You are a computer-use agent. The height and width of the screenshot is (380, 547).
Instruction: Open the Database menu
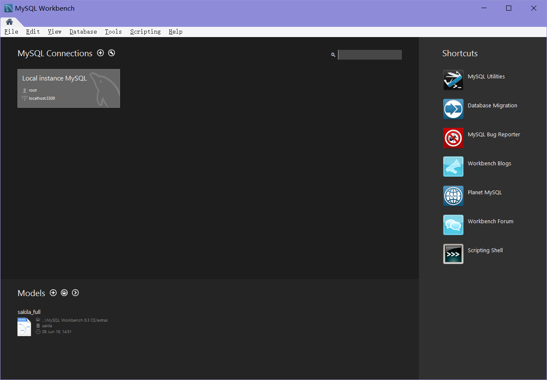(83, 32)
